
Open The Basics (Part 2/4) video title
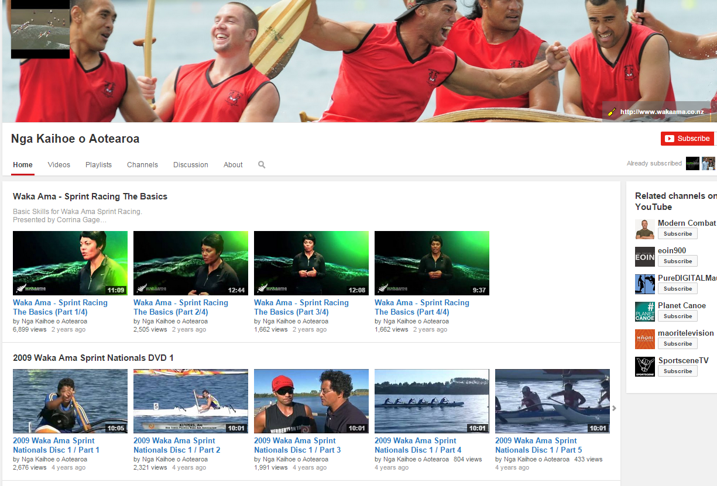pos(181,308)
